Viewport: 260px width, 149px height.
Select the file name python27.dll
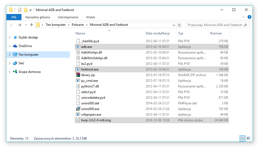pos(90,86)
